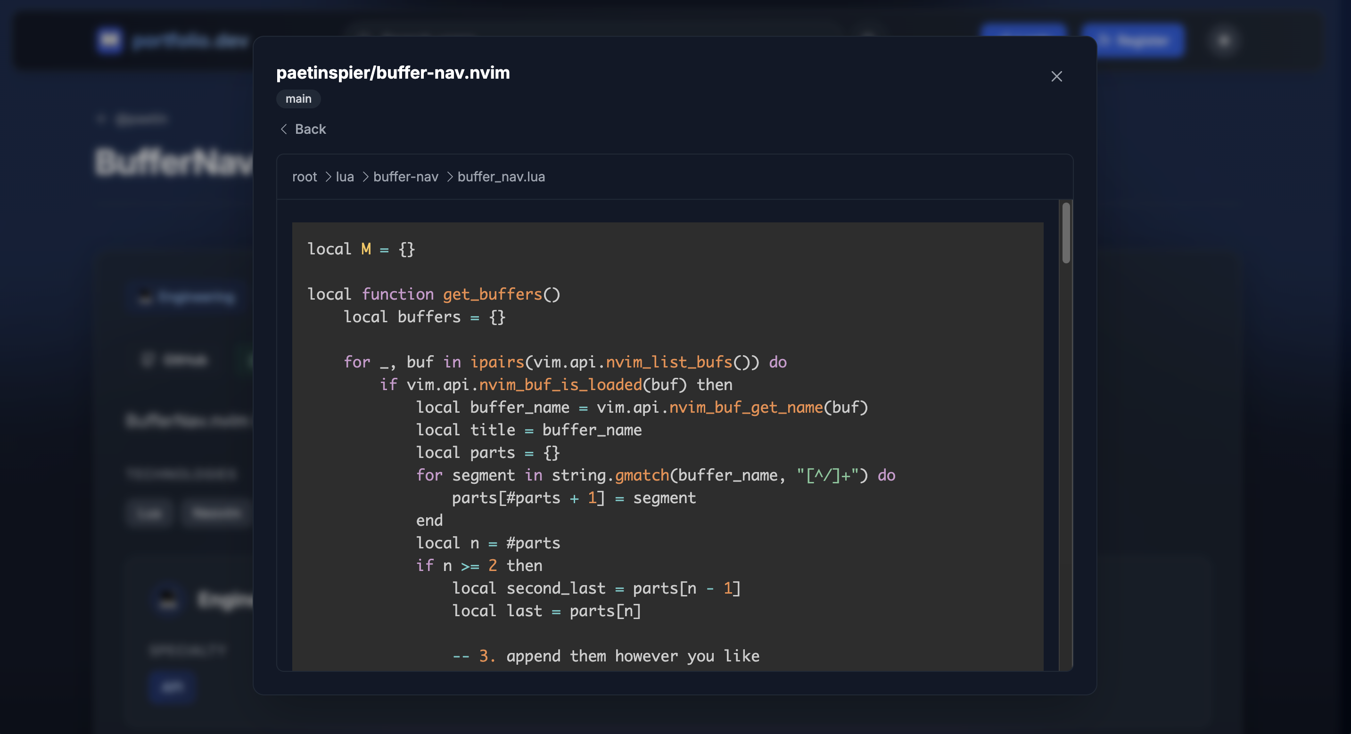This screenshot has width=1351, height=734.
Task: Open the buffer-nav folder breadcrumb
Action: pyautogui.click(x=405, y=177)
